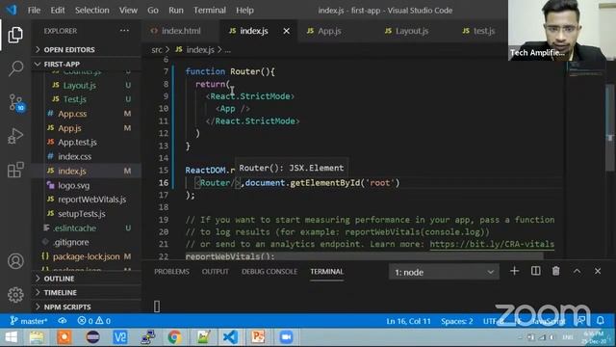The image size is (616, 347).
Task: Click the breadcrumb ellipsis after index.js
Action: coord(228,50)
